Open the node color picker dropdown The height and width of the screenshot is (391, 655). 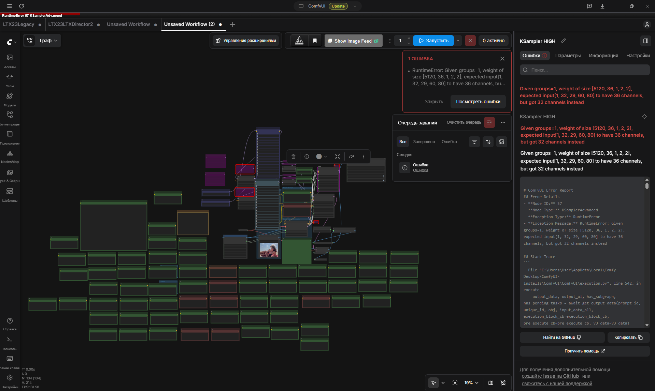[322, 156]
